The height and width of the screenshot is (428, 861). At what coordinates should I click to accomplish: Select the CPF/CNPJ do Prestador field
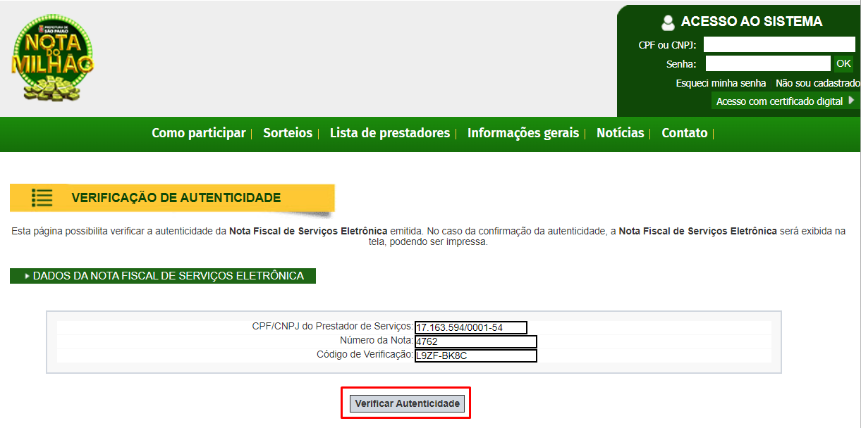[470, 327]
